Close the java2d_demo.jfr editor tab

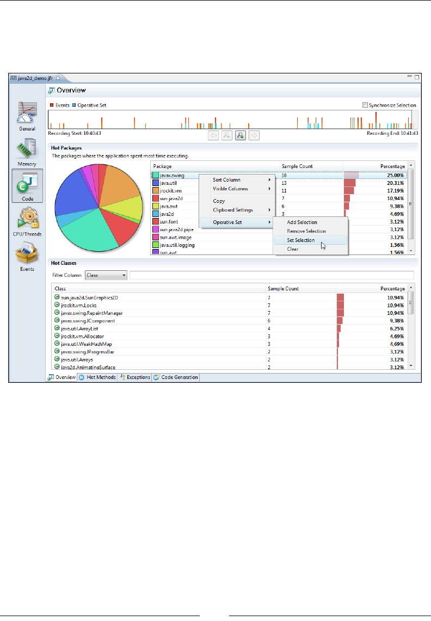58,78
